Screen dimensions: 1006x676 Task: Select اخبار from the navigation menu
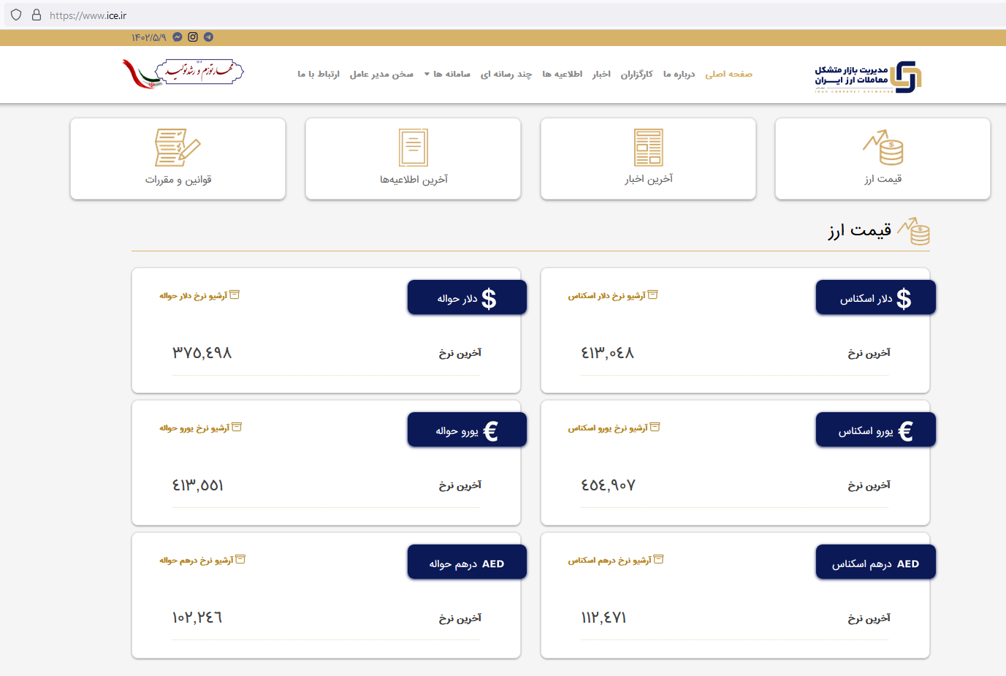(601, 74)
